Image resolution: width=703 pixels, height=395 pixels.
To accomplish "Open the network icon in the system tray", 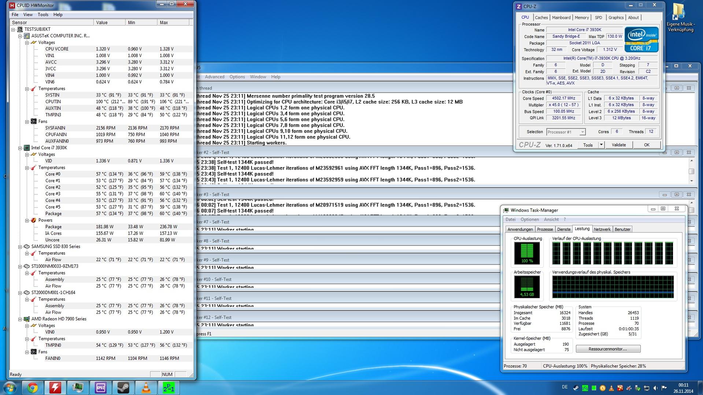I will tap(647, 388).
